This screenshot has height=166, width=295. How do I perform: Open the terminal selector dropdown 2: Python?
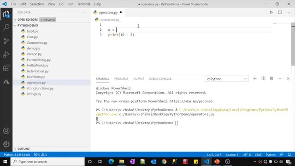click(226, 79)
